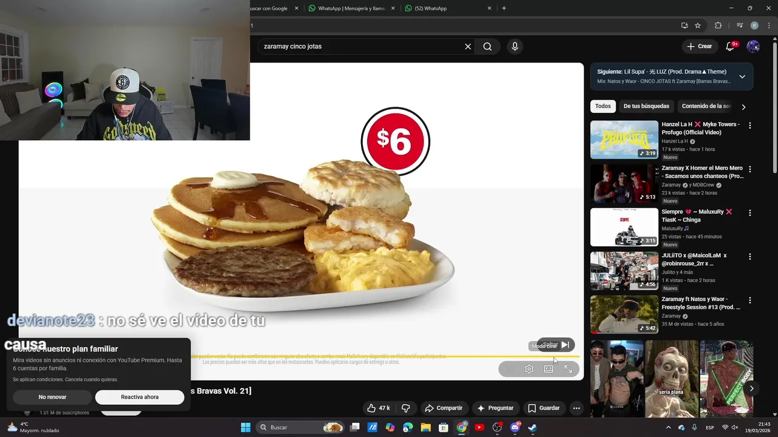Screen dimensions: 778x437
Task: Bookmark this page with the star icon
Action: [x=698, y=25]
